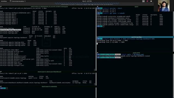The width and height of the screenshot is (174, 98).
Task: Click the 'es-topology-dashboard created' output line
Action: 123,56
